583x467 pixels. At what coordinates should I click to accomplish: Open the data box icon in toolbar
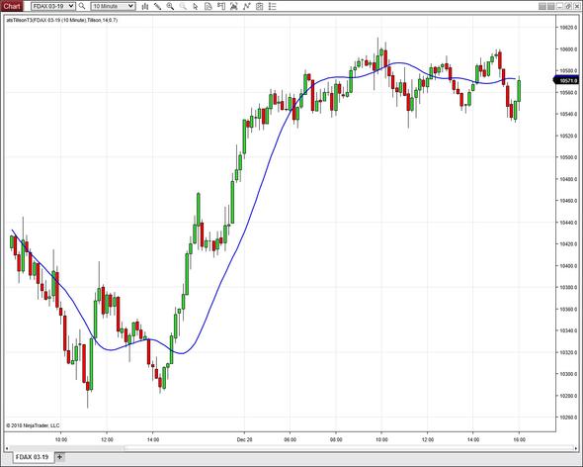208,6
